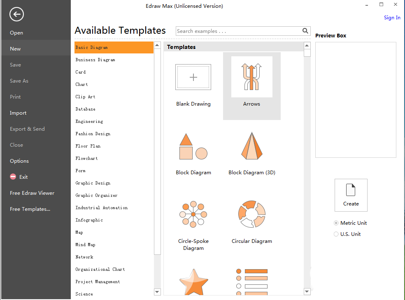Screen dimensions: 405x300
Task: Click the red Exit icon
Action: tap(13, 177)
